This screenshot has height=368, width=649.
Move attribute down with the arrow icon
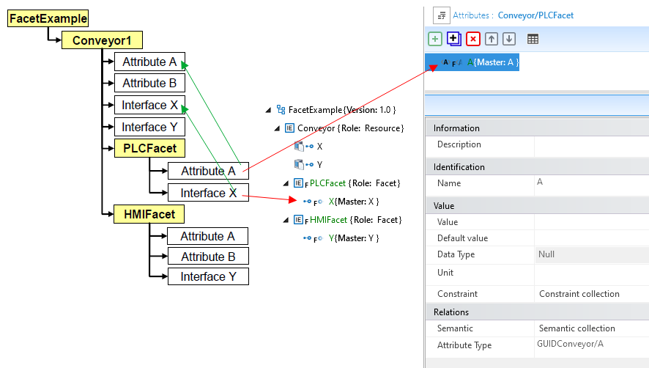coord(509,39)
